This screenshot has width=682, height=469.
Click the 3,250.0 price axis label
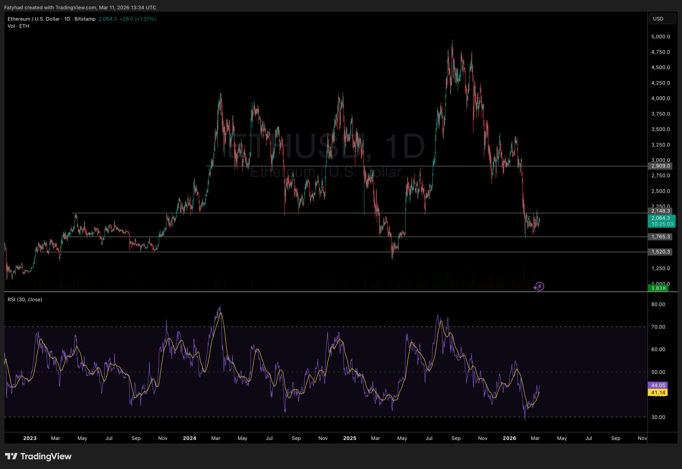tap(661, 145)
